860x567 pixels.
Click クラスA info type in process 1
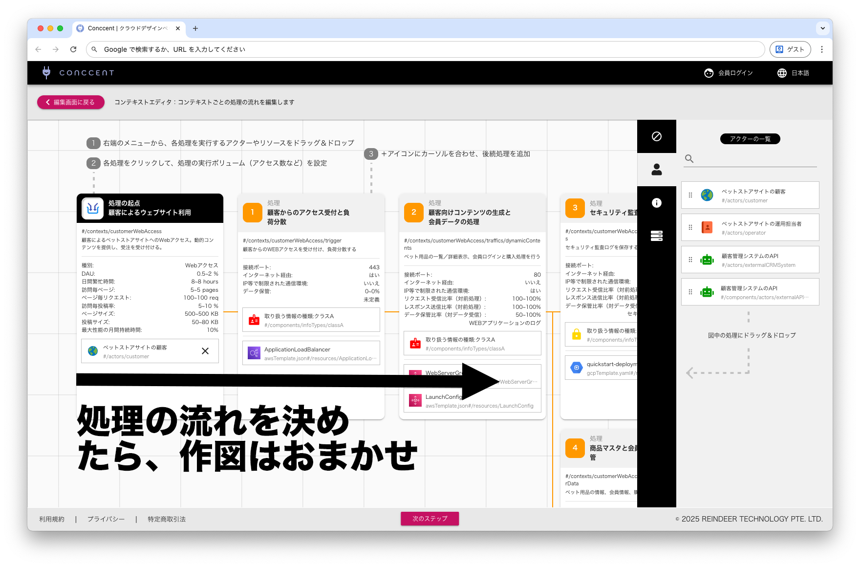[x=311, y=320]
